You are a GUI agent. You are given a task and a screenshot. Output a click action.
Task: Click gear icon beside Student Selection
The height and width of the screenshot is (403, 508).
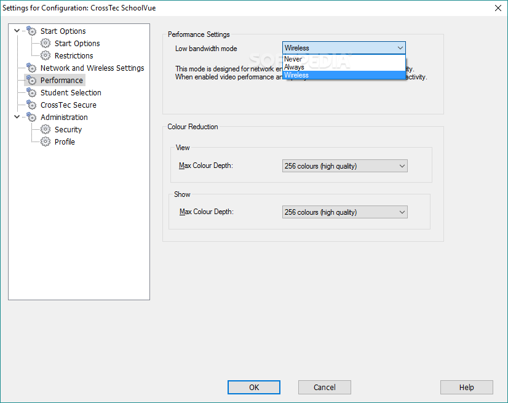pos(31,92)
